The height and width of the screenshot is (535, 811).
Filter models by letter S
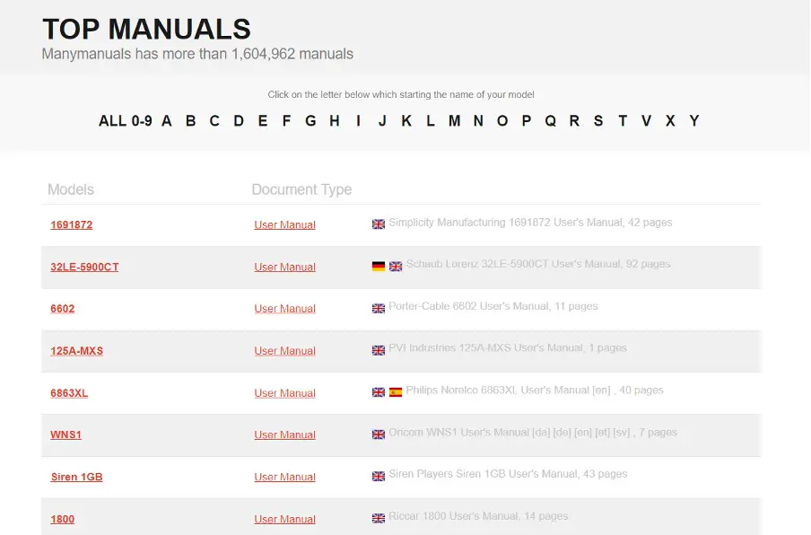598,120
